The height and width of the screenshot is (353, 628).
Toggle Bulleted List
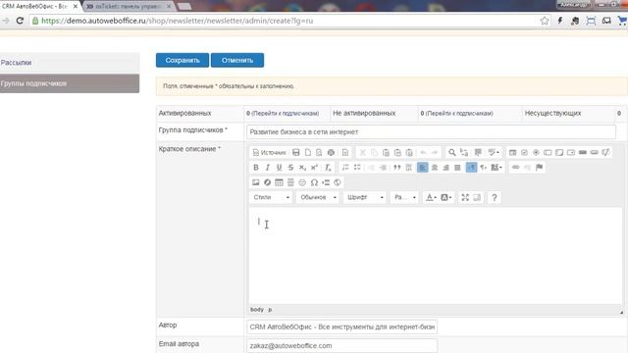pos(357,168)
